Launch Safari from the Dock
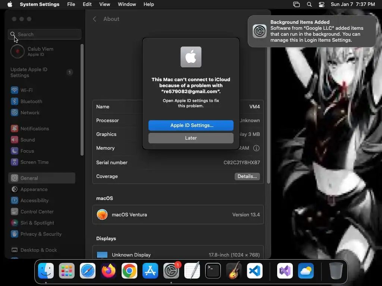This screenshot has height=286, width=382. [x=88, y=271]
